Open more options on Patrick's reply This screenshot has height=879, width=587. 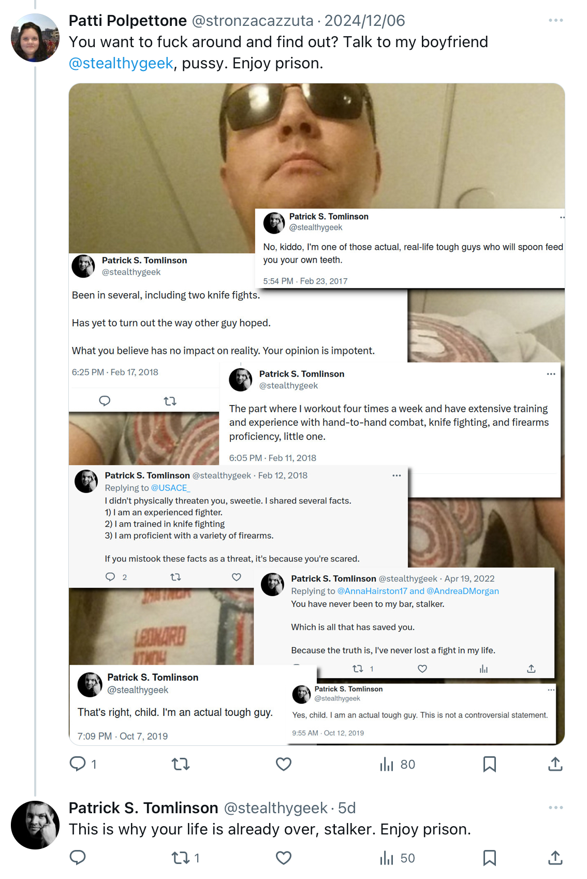click(555, 808)
